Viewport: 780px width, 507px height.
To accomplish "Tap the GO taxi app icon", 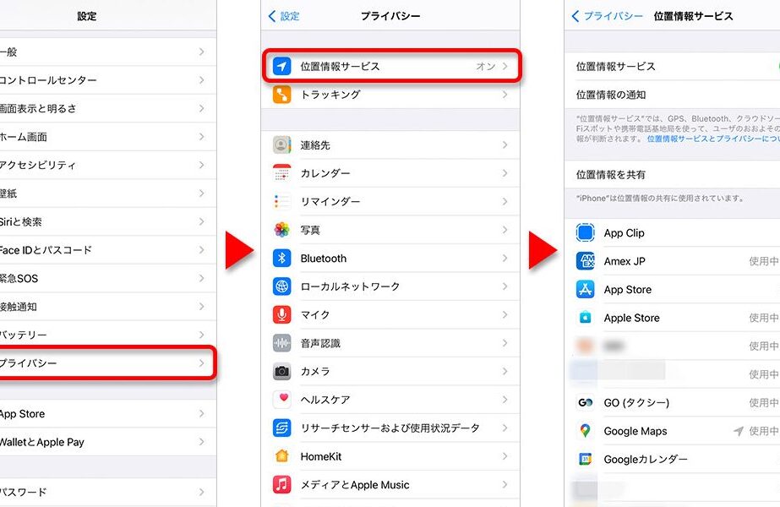I will [586, 403].
